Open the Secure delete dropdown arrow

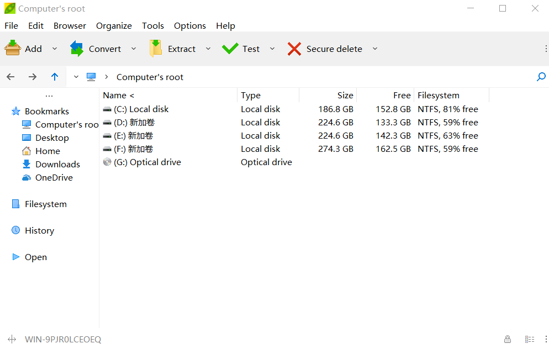pos(375,49)
